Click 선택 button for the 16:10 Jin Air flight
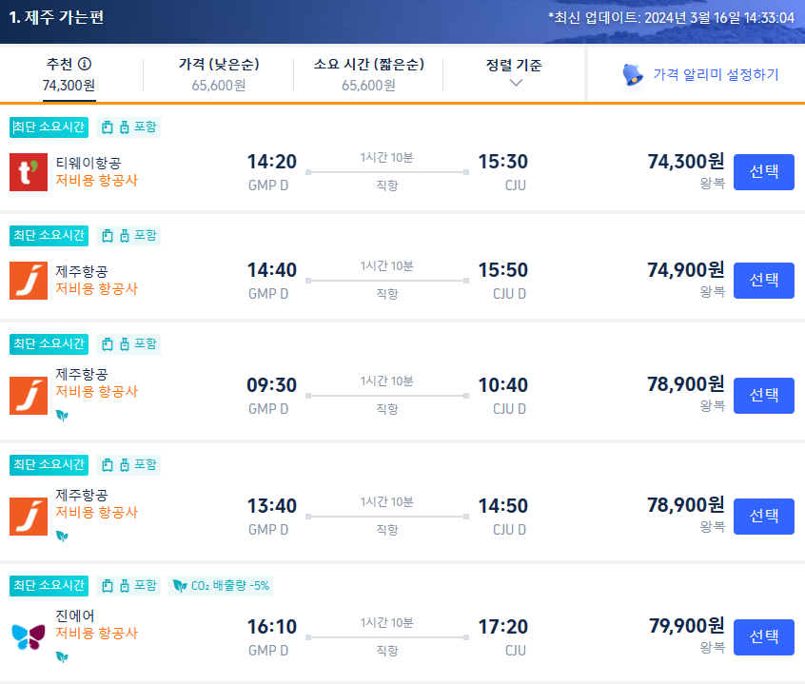 click(765, 637)
